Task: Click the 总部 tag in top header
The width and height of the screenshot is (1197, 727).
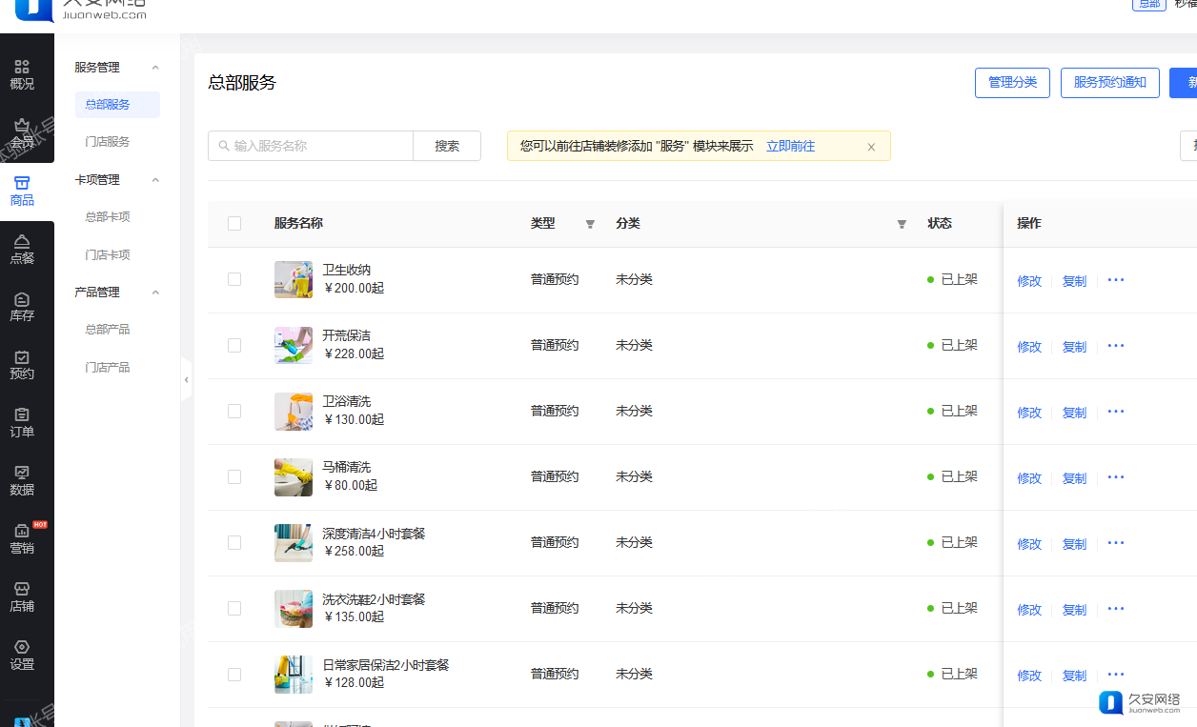Action: (1148, 4)
